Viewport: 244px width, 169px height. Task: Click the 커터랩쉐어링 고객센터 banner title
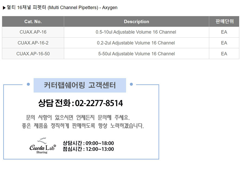click(80, 85)
